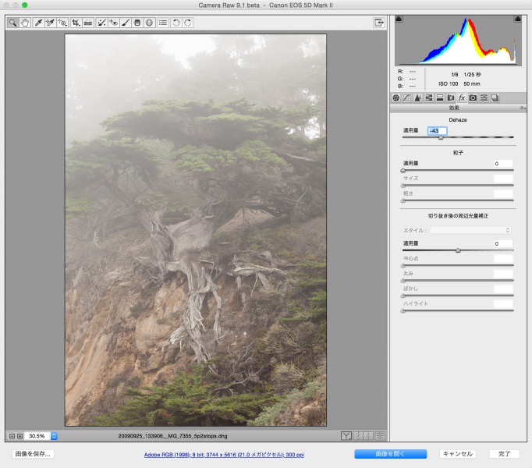
Task: Click the キャンセル button
Action: coord(458,454)
